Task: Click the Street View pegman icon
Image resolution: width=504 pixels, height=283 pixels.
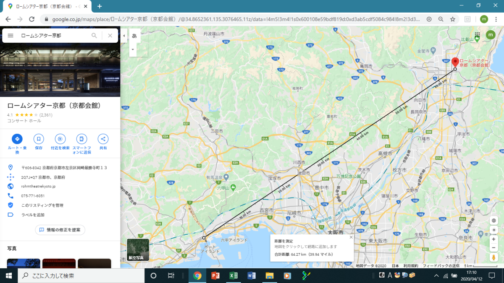Action: tap(494, 257)
